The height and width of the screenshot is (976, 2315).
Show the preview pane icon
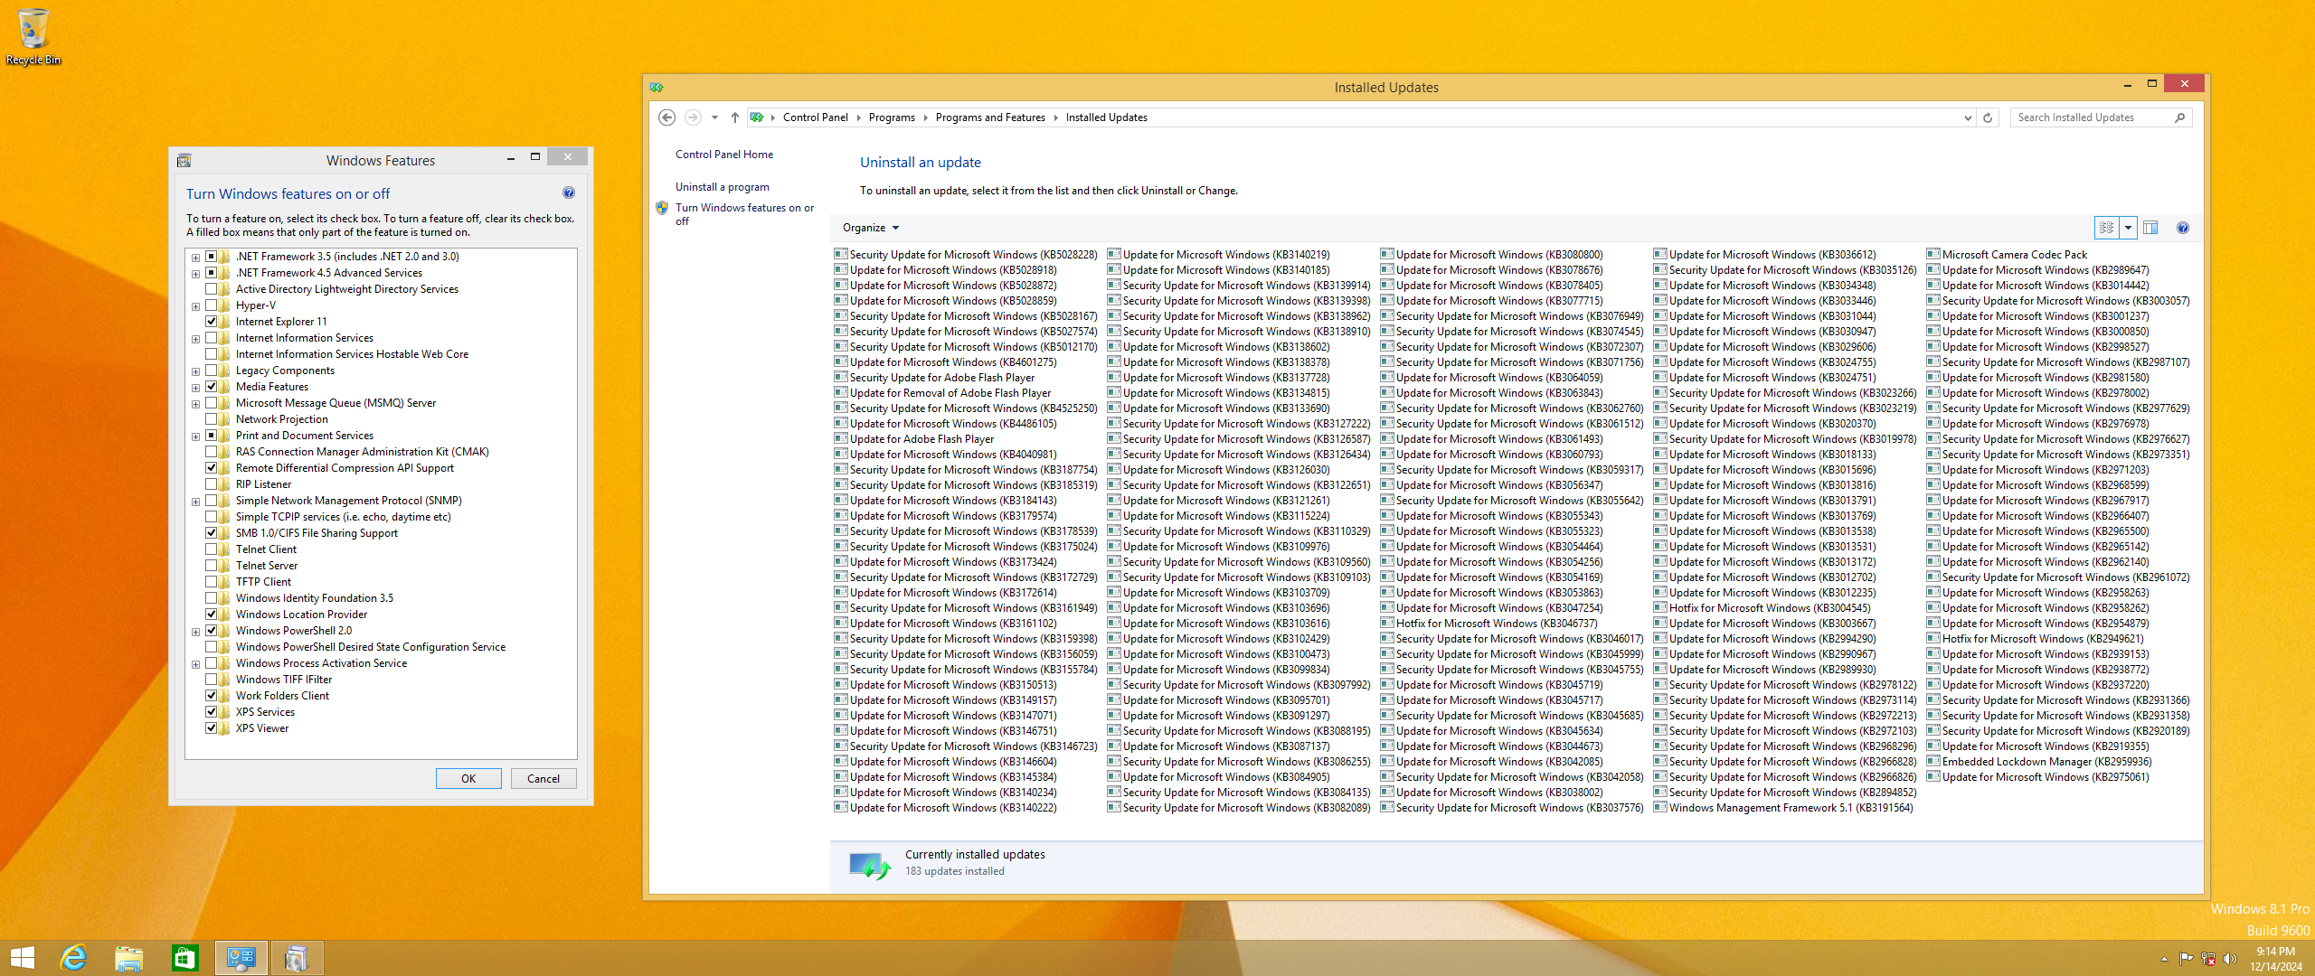pos(2150,228)
